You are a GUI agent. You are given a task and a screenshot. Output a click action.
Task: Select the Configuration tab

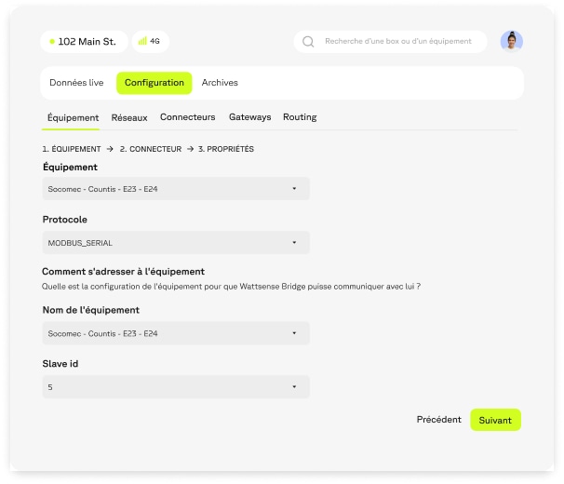[x=154, y=83]
